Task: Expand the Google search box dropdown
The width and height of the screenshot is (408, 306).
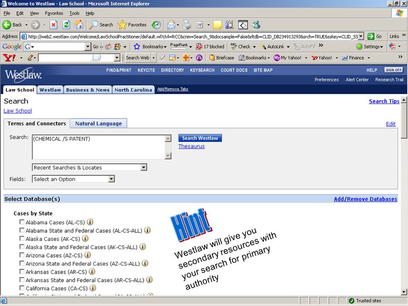Action: (x=88, y=47)
